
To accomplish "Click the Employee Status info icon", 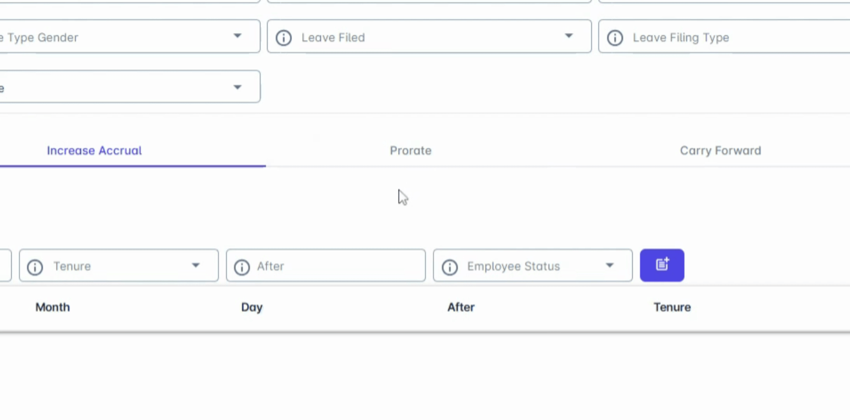I will click(449, 267).
